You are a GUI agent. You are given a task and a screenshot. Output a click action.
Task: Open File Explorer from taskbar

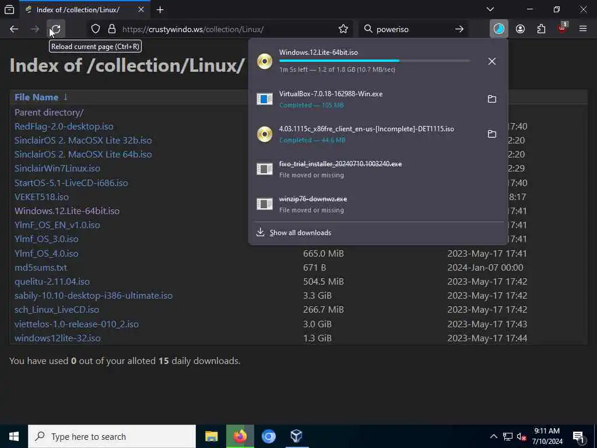(x=211, y=436)
